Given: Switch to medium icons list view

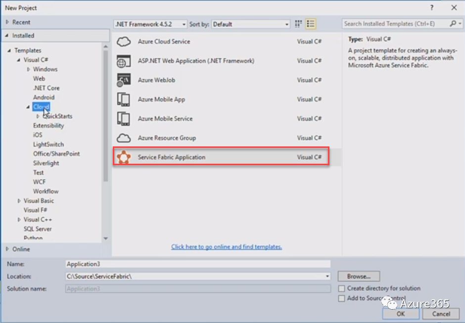Looking at the screenshot, I should pos(311,24).
